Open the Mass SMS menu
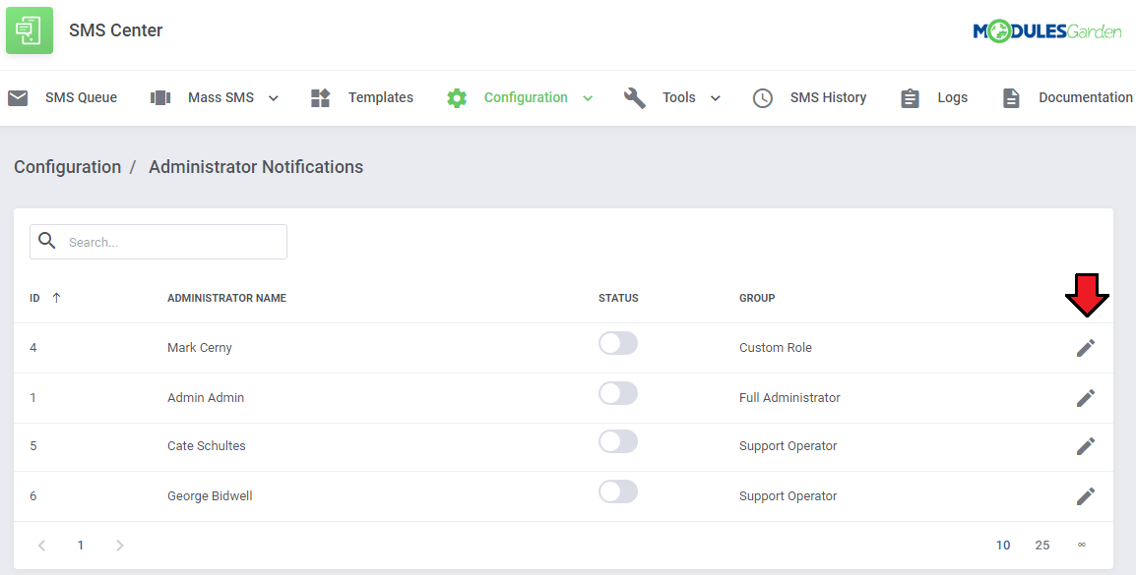 click(x=221, y=97)
